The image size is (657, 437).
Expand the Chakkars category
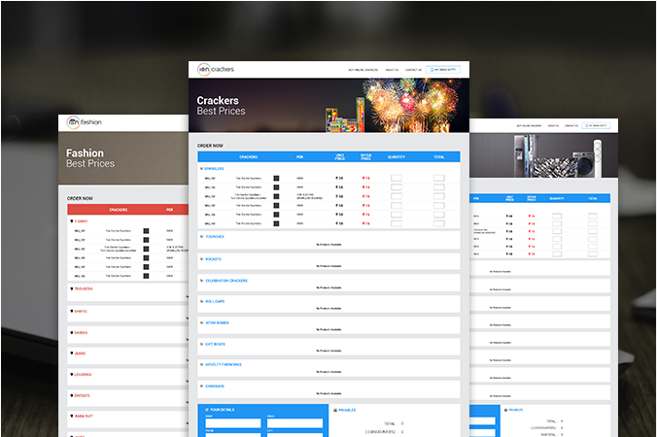click(x=212, y=386)
